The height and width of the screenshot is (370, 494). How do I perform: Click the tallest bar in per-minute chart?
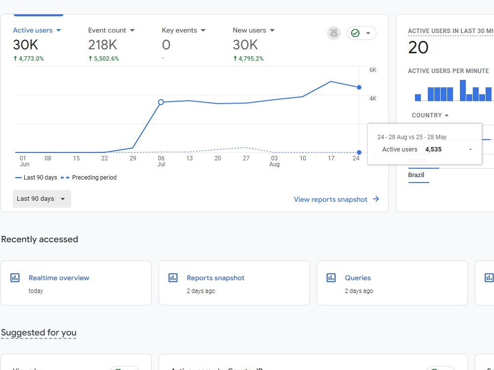coord(462,91)
